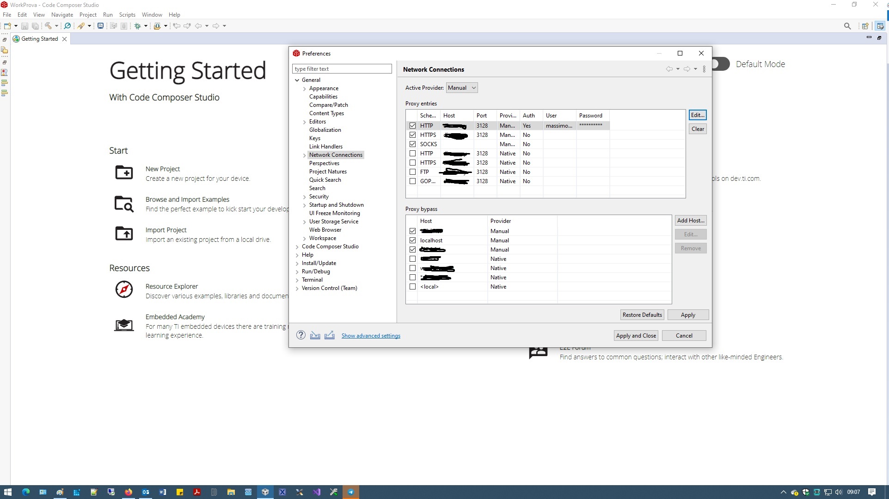Open Telegram from the taskbar
The image size is (889, 499).
[x=351, y=492]
